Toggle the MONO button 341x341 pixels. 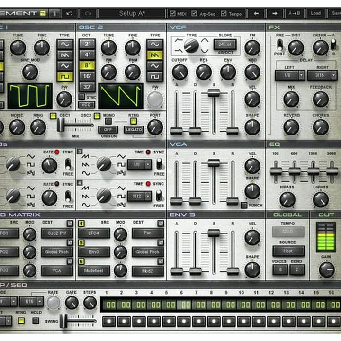pyautogui.click(x=108, y=121)
